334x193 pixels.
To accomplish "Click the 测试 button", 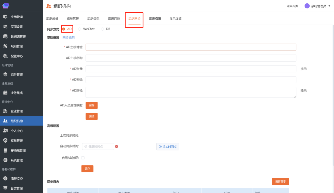I will (92, 116).
